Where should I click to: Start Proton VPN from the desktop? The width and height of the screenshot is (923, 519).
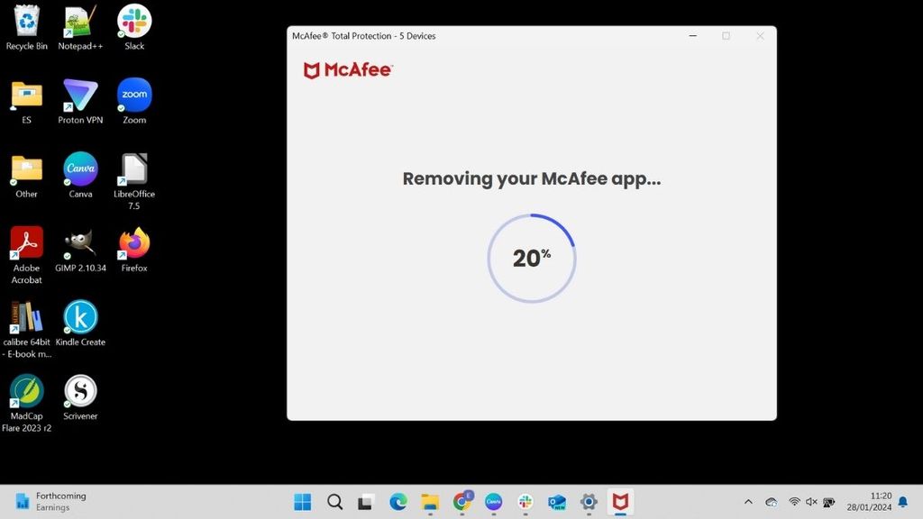(x=79, y=95)
